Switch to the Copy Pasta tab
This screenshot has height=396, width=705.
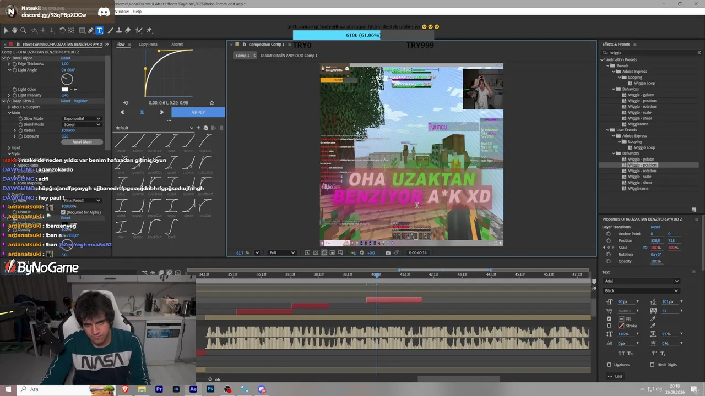pos(148,44)
